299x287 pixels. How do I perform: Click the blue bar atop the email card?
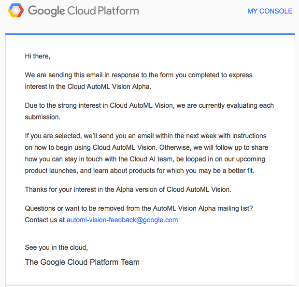point(150,34)
